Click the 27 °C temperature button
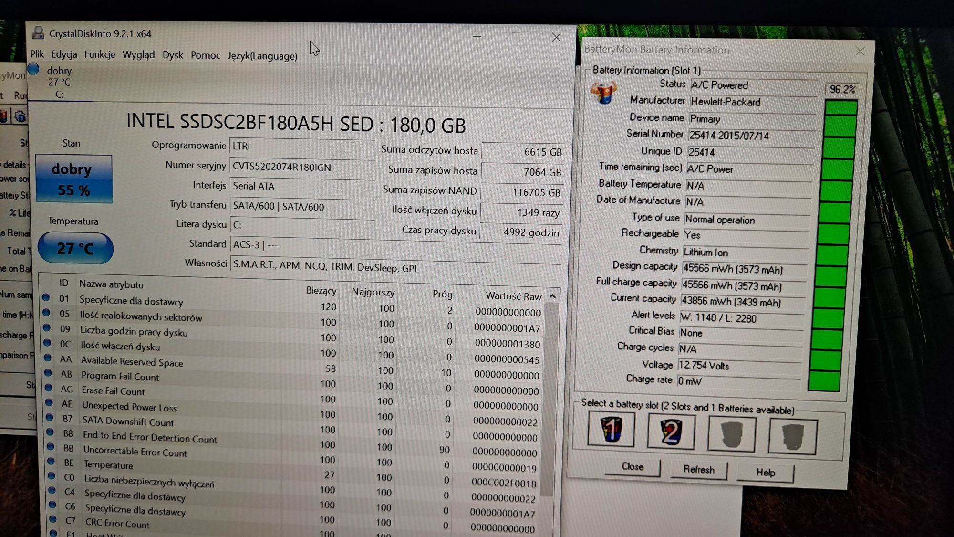 coord(75,248)
